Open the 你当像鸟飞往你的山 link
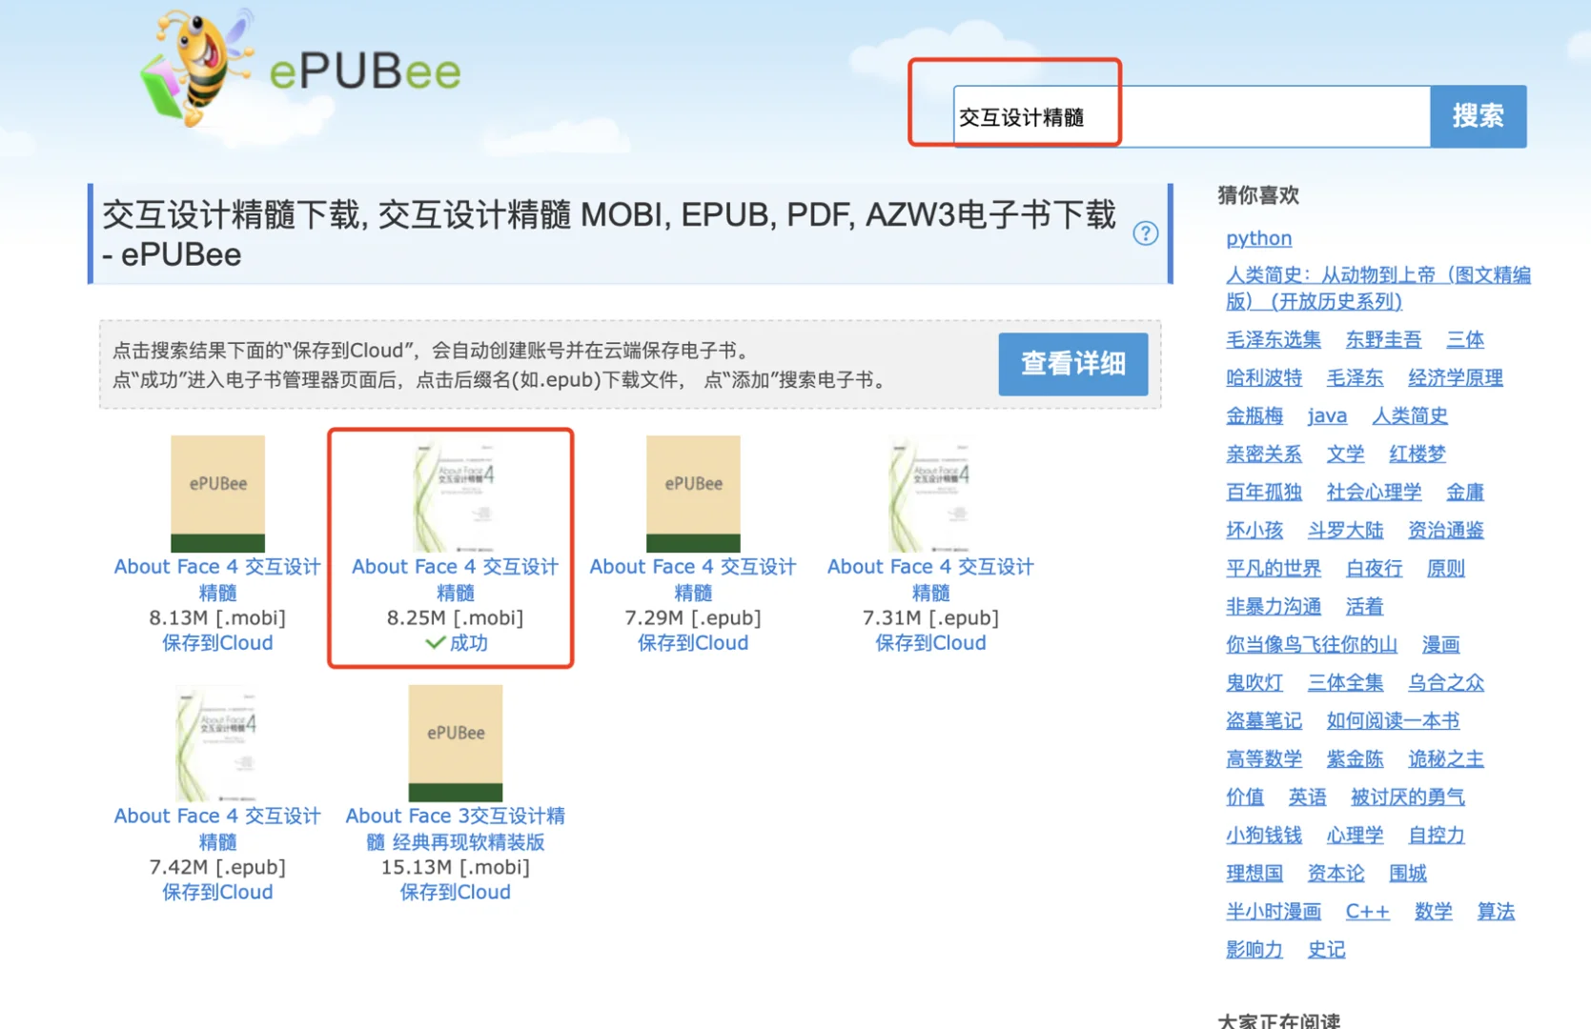 pos(1312,644)
